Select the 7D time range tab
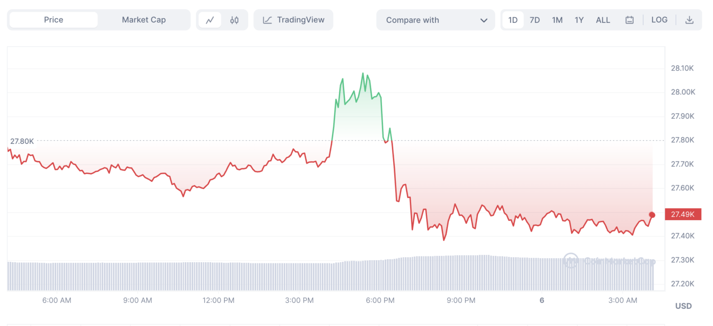This screenshot has height=326, width=713. [x=535, y=20]
